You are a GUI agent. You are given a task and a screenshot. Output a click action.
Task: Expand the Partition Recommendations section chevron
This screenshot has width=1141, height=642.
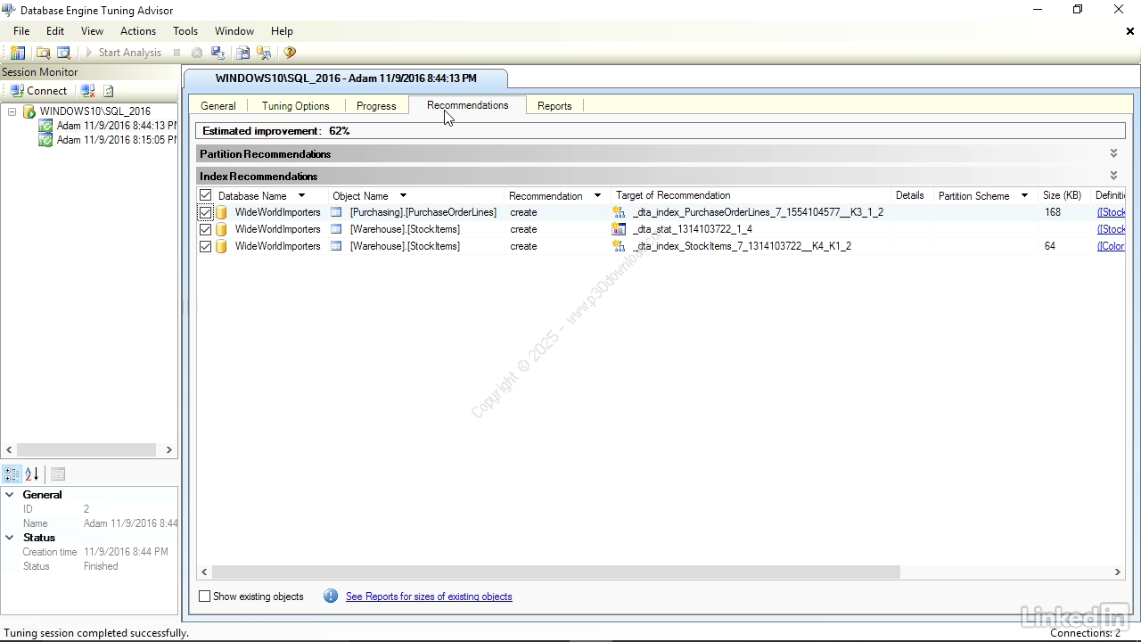pyautogui.click(x=1113, y=154)
